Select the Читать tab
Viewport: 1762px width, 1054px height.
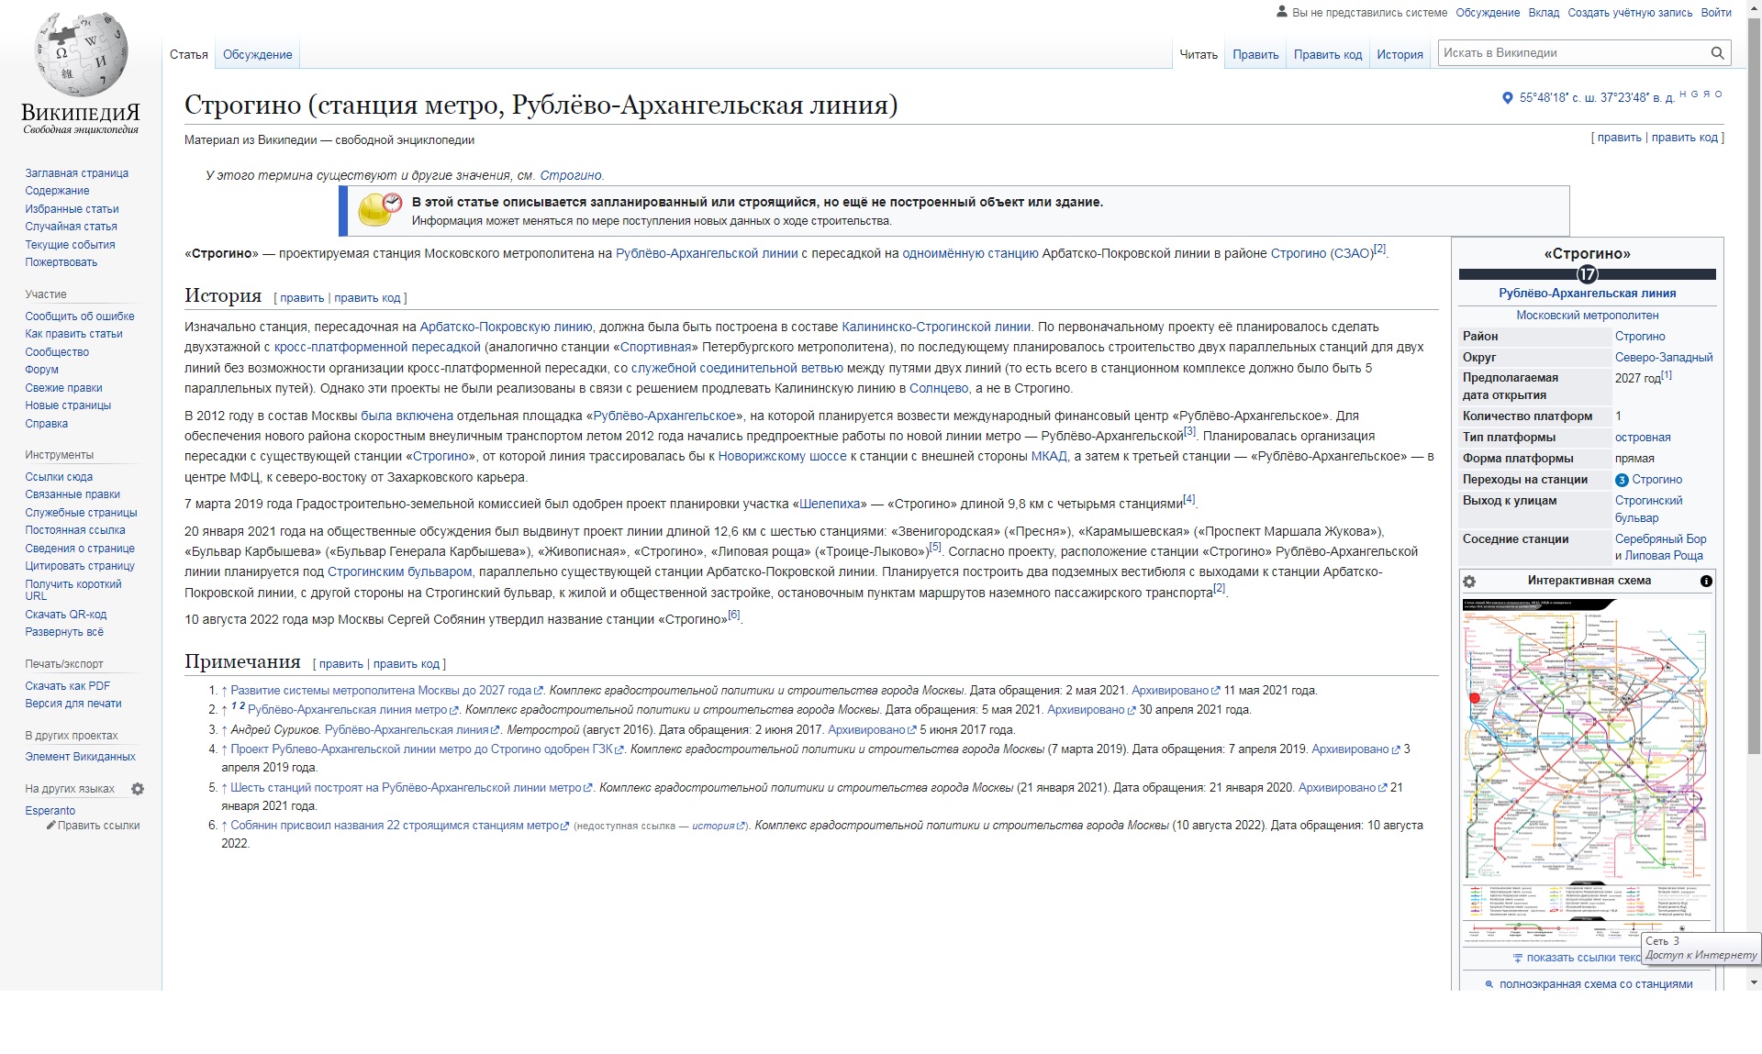(x=1198, y=55)
